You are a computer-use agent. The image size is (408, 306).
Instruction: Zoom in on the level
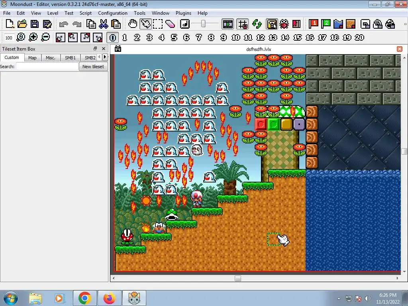pyautogui.click(x=33, y=37)
